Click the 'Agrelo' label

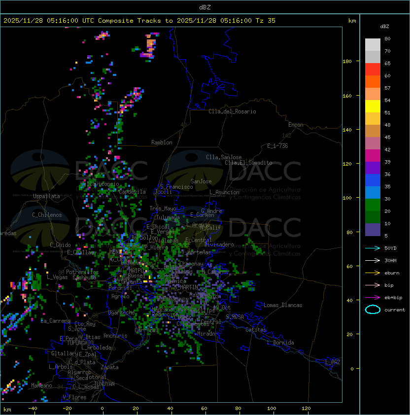tap(120, 296)
